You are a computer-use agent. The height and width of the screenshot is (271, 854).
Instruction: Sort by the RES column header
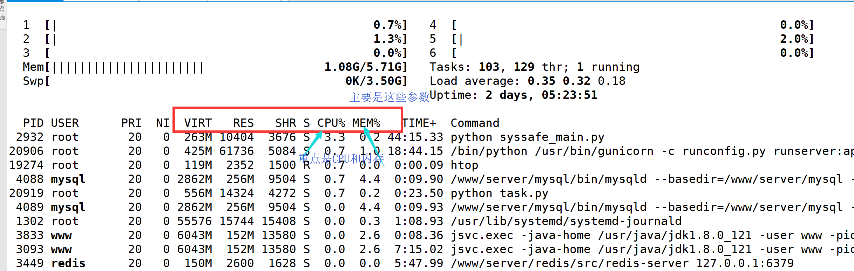[243, 123]
